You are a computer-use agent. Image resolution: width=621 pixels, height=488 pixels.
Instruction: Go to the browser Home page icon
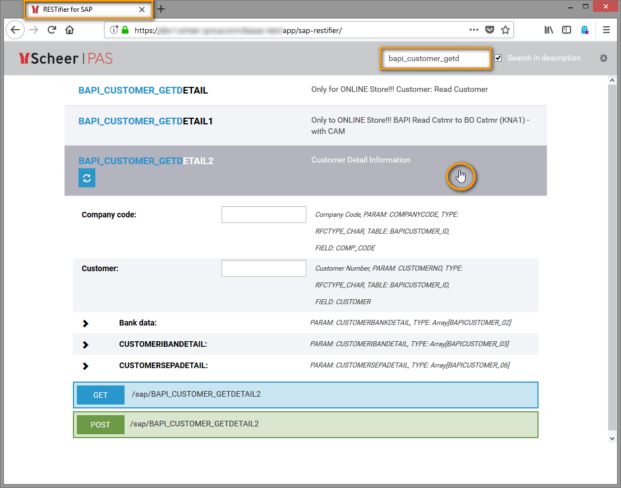[70, 30]
